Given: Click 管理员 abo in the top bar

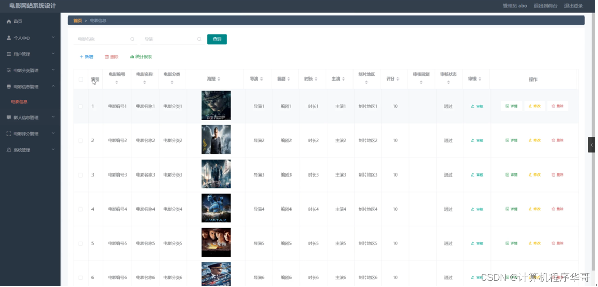Looking at the screenshot, I should tap(515, 6).
